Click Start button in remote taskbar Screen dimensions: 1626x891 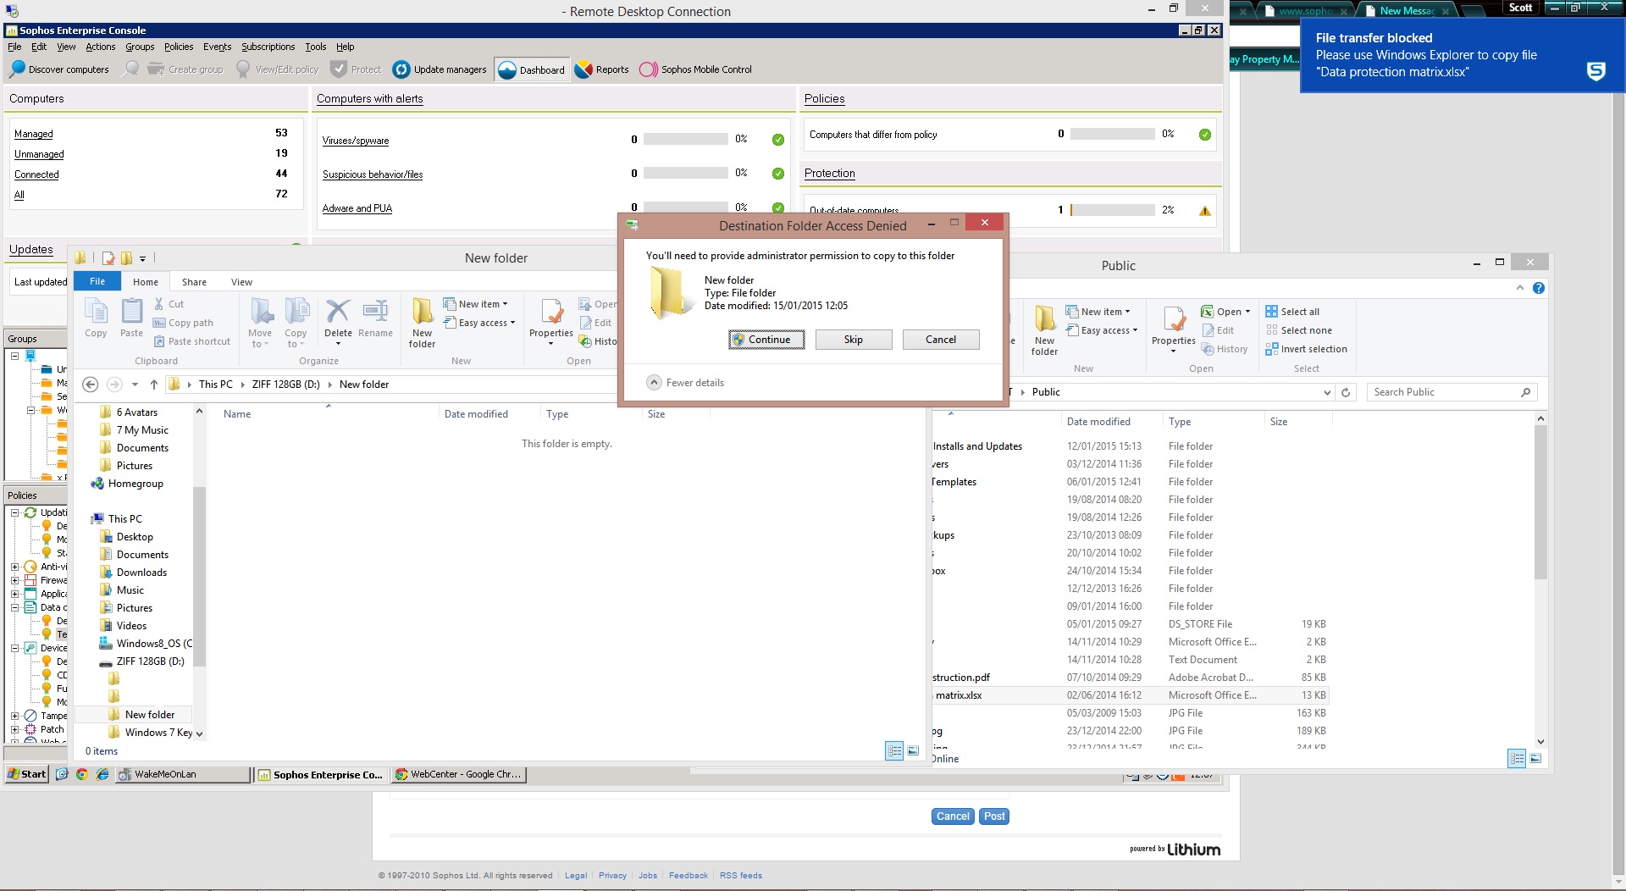click(x=27, y=774)
